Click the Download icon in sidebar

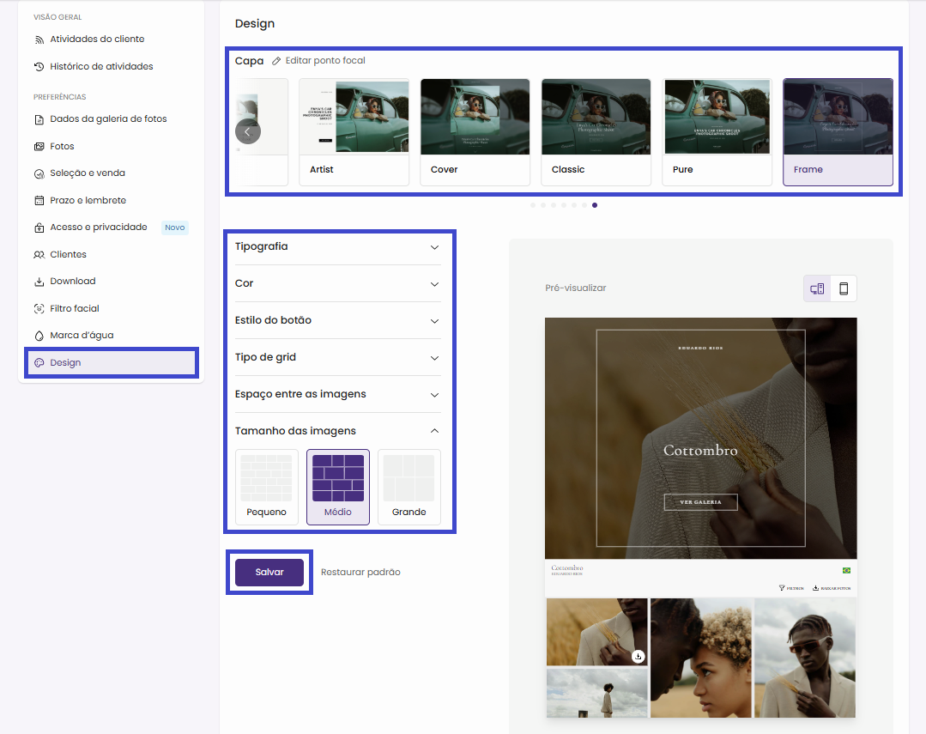(x=39, y=282)
